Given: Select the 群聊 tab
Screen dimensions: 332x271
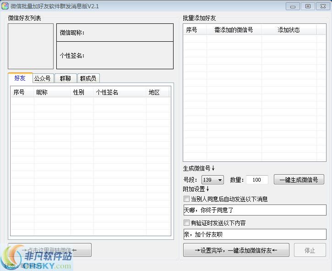Looking at the screenshot, I should (65, 78).
